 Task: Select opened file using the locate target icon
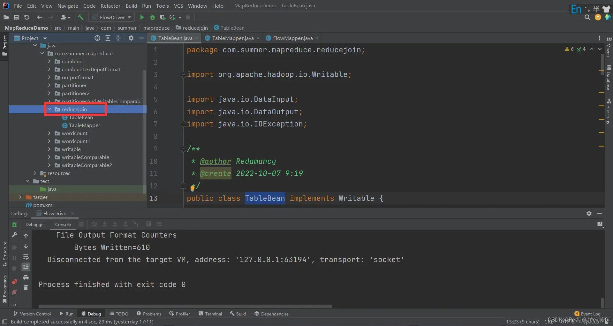(x=97, y=38)
